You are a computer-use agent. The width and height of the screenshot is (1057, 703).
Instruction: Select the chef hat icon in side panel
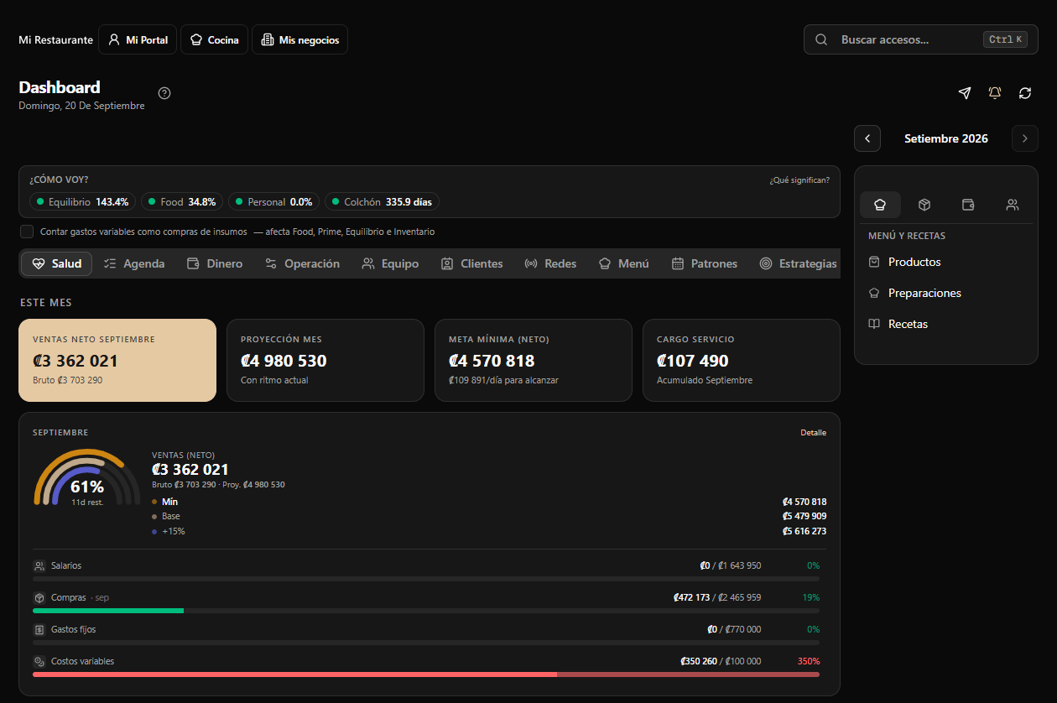[880, 205]
